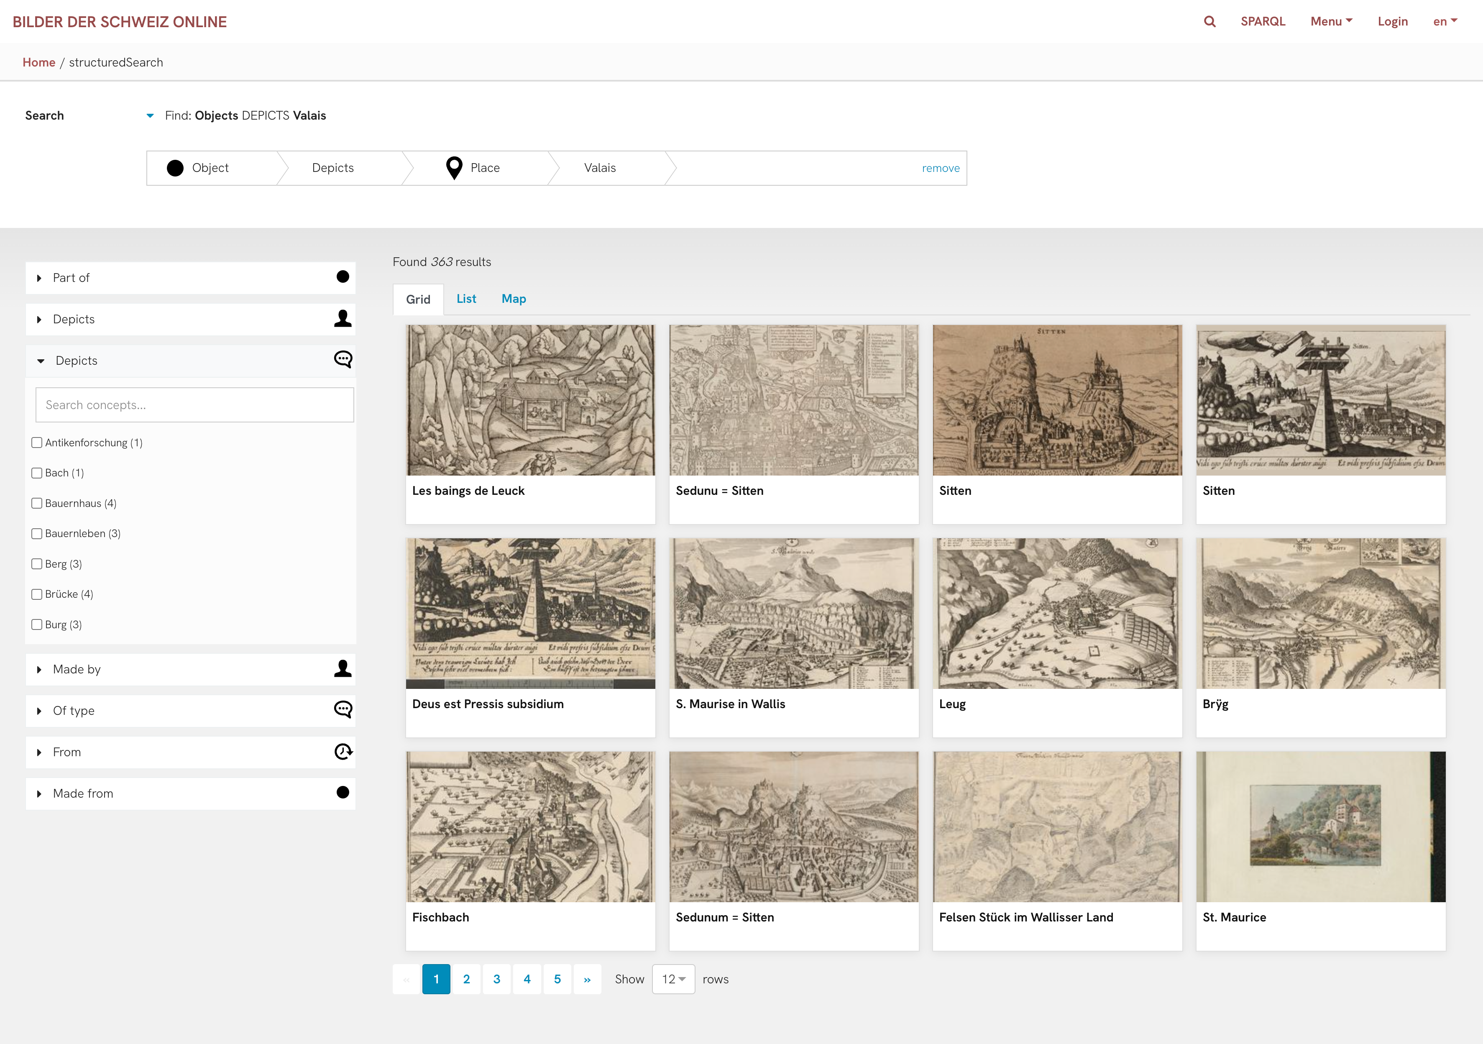Viewport: 1483px width, 1044px height.
Task: Switch to the List view tab
Action: [x=466, y=299]
